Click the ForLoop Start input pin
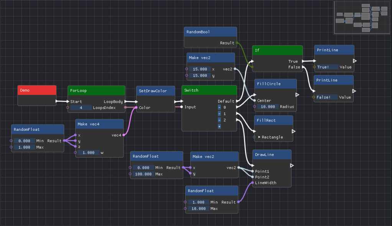Screen dimensions: 392x226 tap(68, 101)
